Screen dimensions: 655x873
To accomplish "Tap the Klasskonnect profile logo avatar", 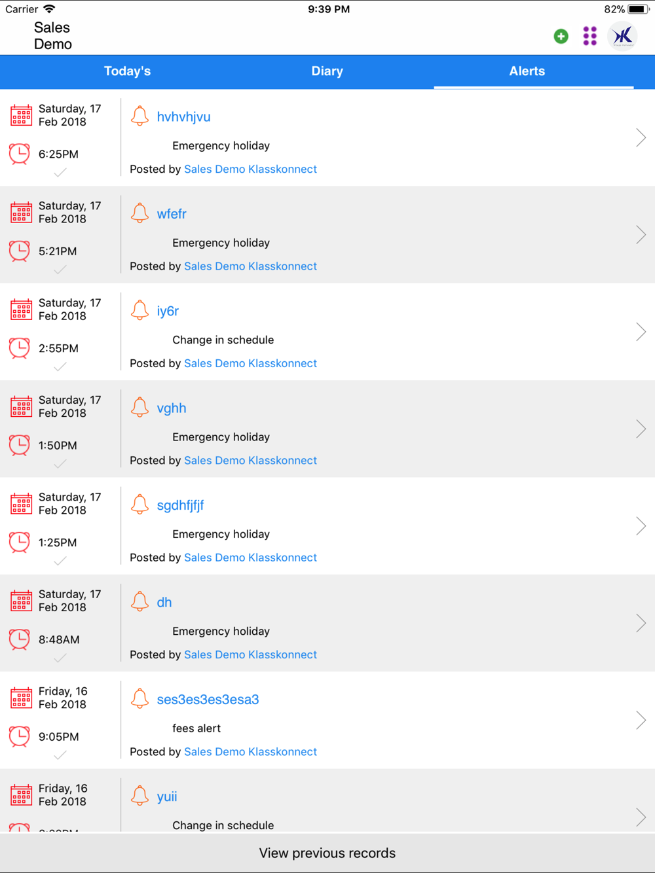I will [622, 36].
